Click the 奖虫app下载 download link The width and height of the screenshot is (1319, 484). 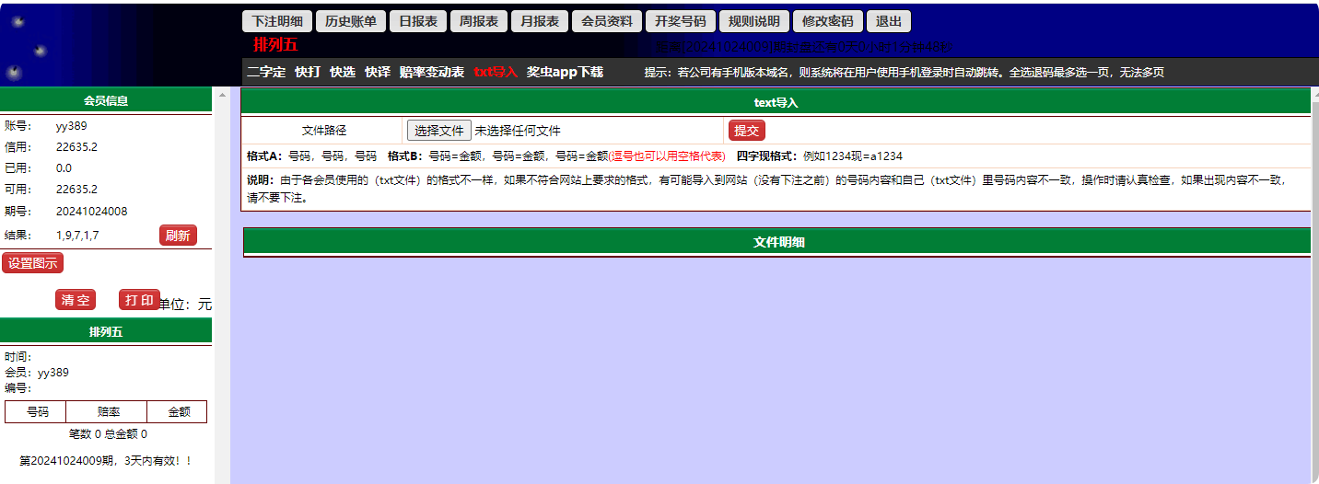(x=565, y=72)
